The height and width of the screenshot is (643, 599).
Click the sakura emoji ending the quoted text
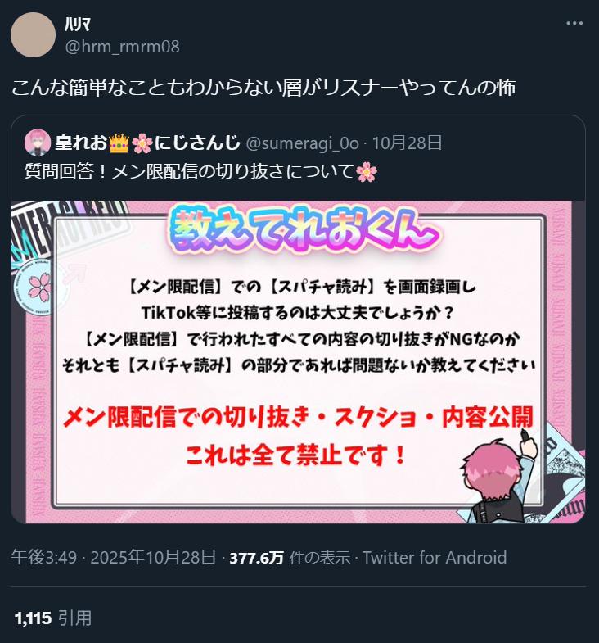(x=367, y=171)
